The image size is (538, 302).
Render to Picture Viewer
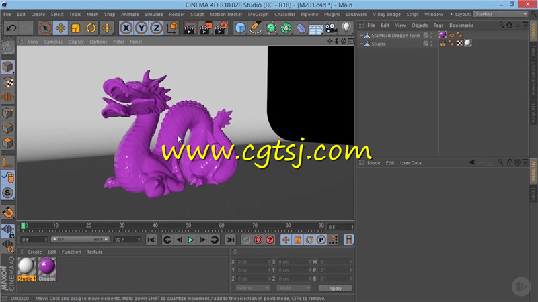(206, 28)
